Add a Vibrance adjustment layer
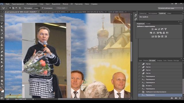The height and width of the screenshot is (103, 184). coord(166,29)
